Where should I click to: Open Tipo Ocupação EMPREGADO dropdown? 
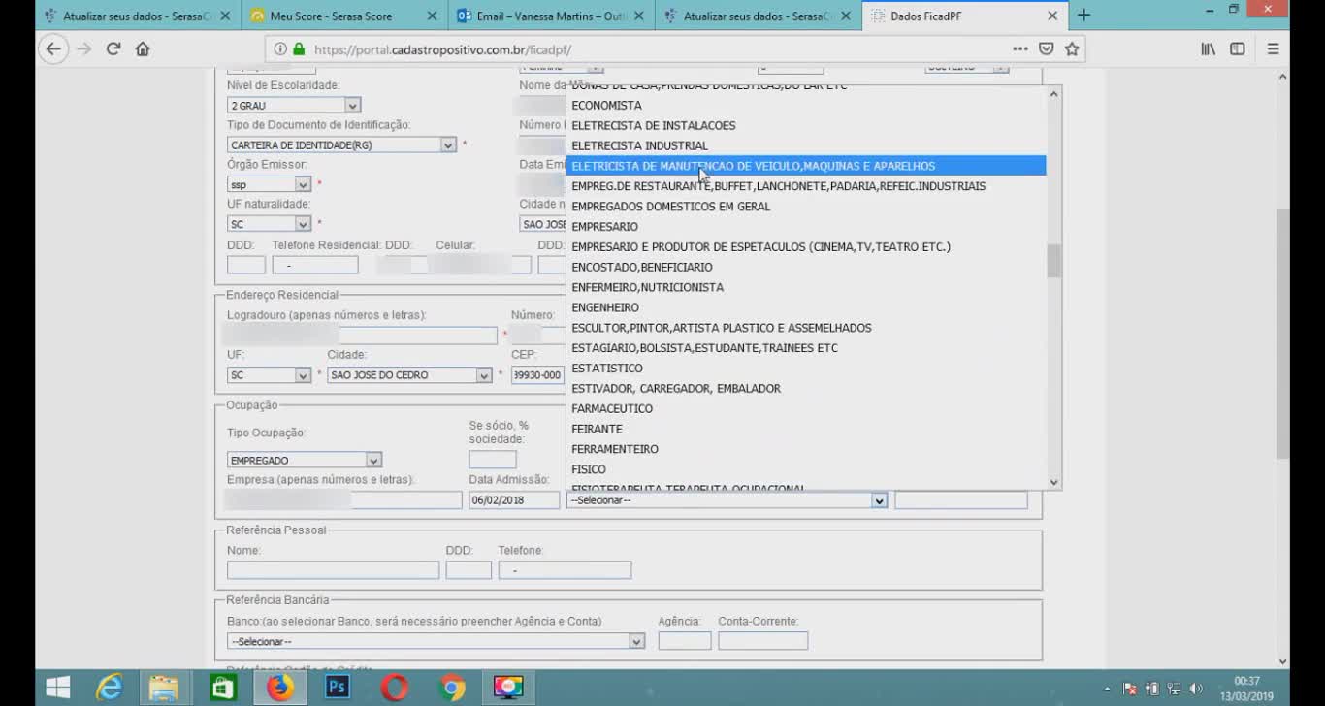click(304, 461)
